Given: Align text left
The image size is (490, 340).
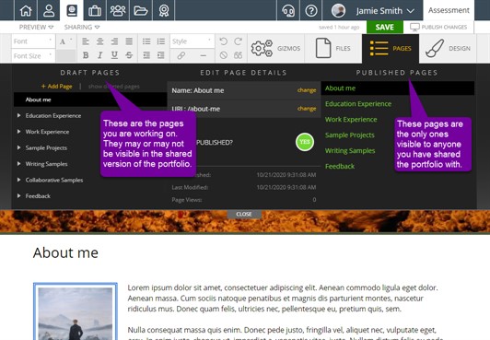Looking at the screenshot, I should tap(86, 41).
